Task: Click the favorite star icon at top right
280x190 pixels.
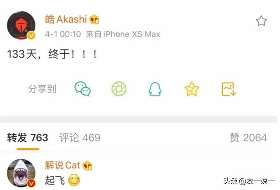Action: [x=261, y=21]
